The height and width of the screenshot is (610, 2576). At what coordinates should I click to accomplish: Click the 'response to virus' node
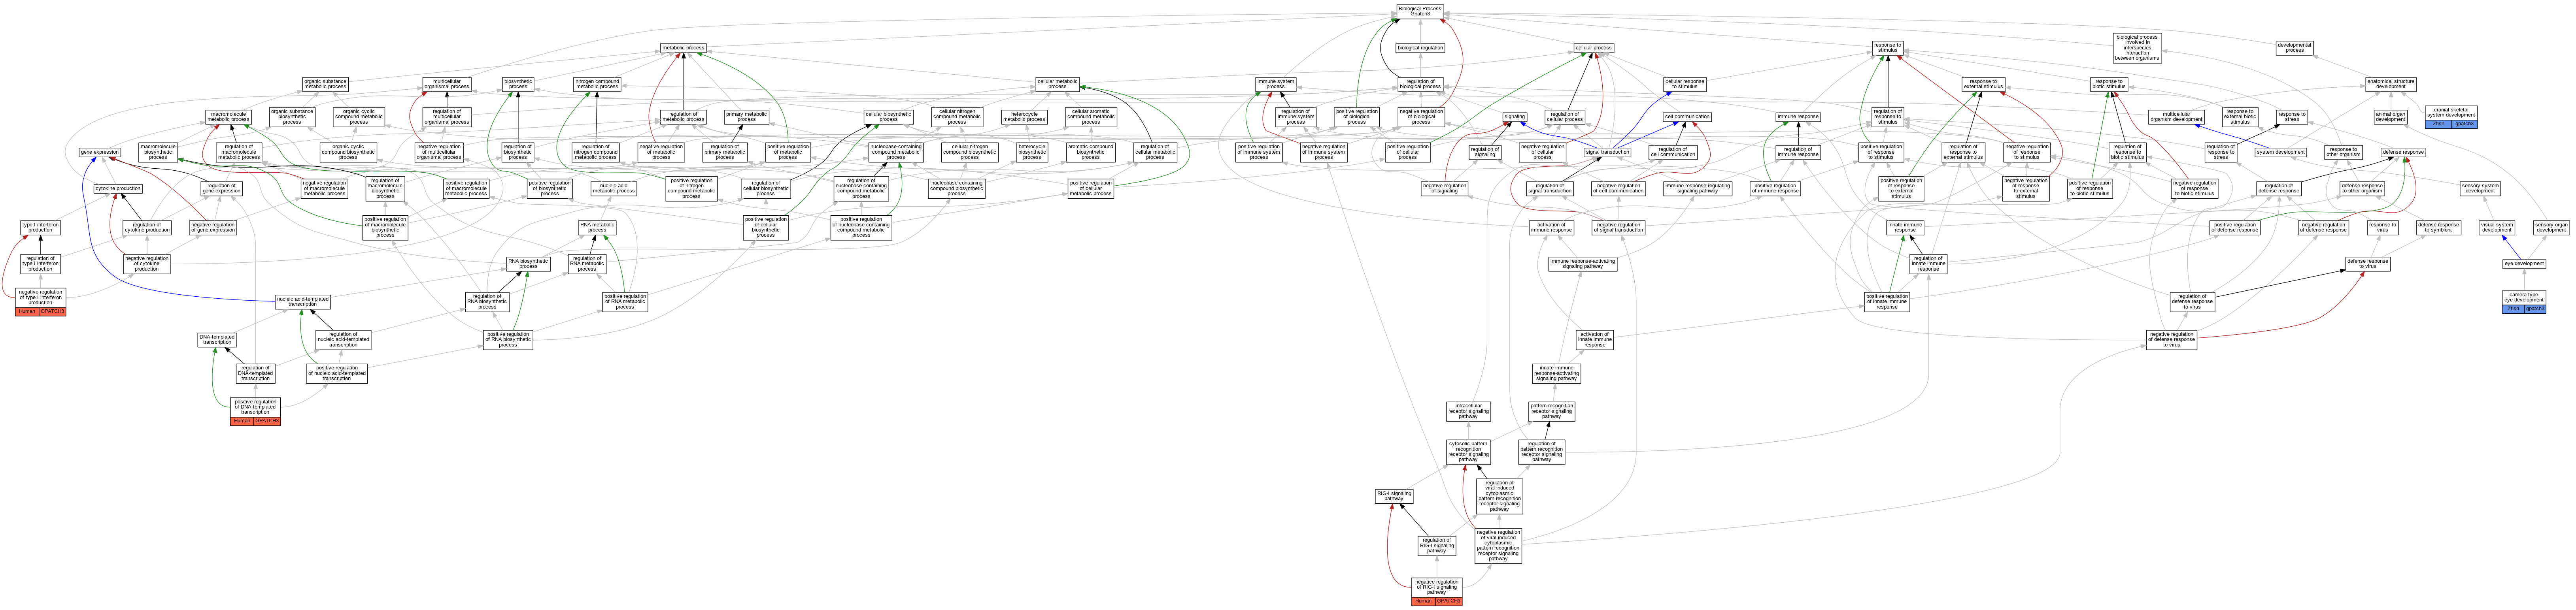2382,228
